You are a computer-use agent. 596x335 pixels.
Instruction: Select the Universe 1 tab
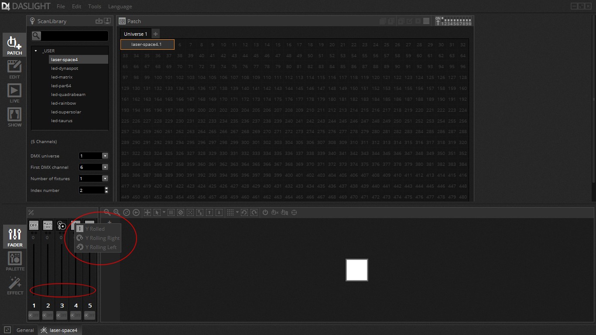[135, 34]
